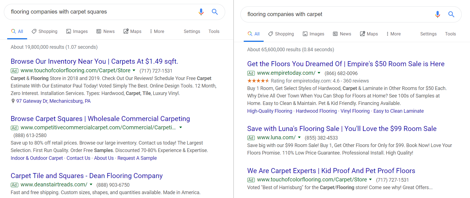470x198 pixels.
Task: Click the Contact Us sitelink
Action: (x=78, y=158)
